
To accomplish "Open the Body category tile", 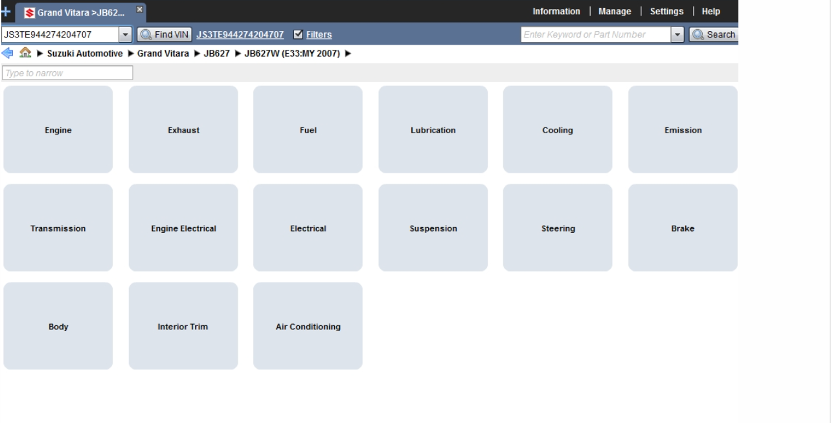I will pyautogui.click(x=58, y=327).
